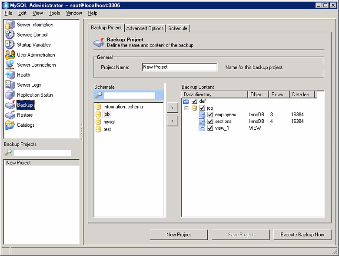
Task: Click the Objec... column header
Action: [258, 94]
